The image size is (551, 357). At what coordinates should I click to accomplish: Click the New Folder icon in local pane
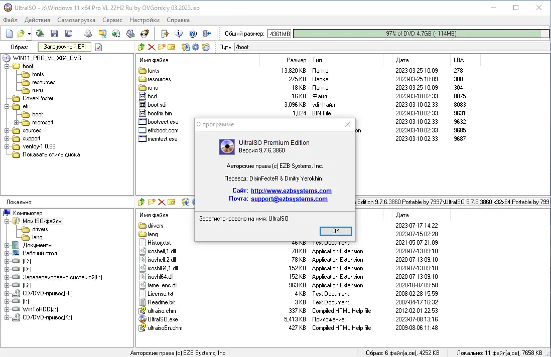(x=152, y=202)
